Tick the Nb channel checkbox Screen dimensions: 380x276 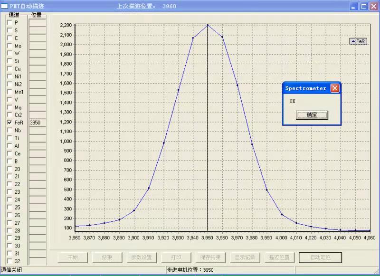pyautogui.click(x=9, y=130)
